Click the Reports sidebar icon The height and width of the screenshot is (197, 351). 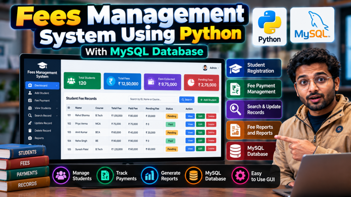pyautogui.click(x=30, y=138)
